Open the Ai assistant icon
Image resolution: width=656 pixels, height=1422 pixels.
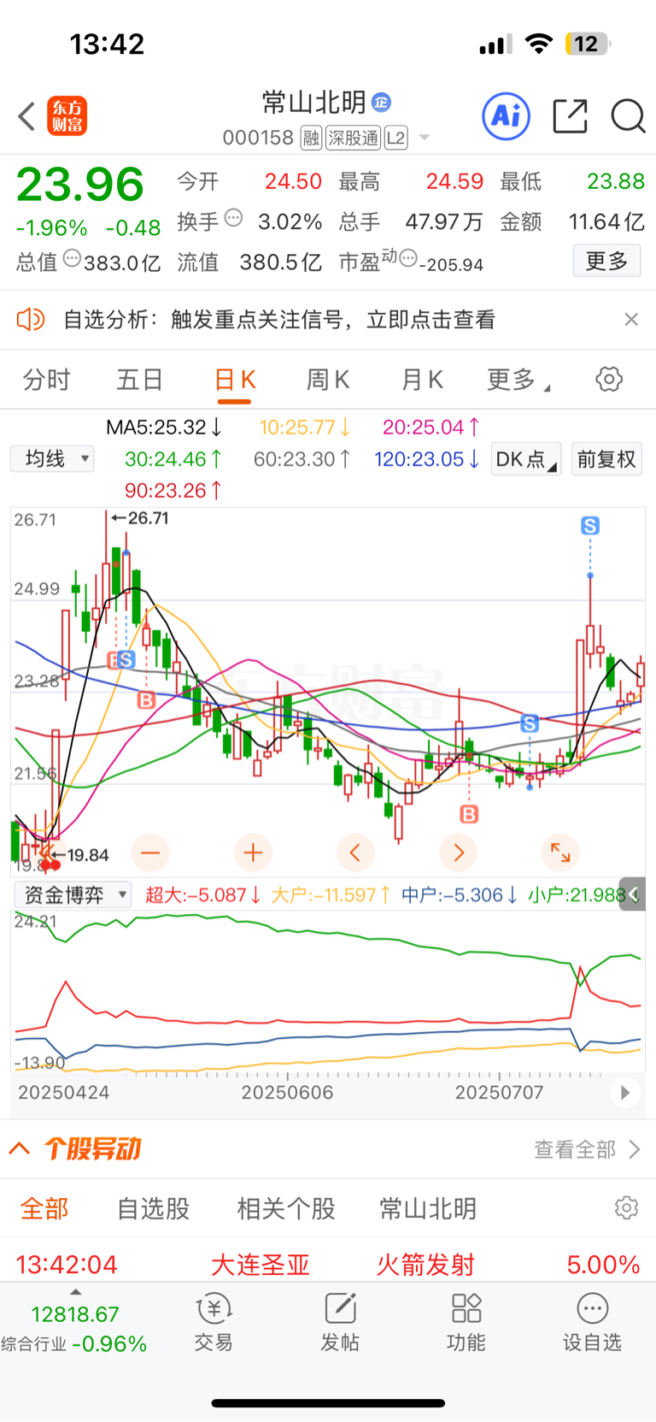[507, 115]
